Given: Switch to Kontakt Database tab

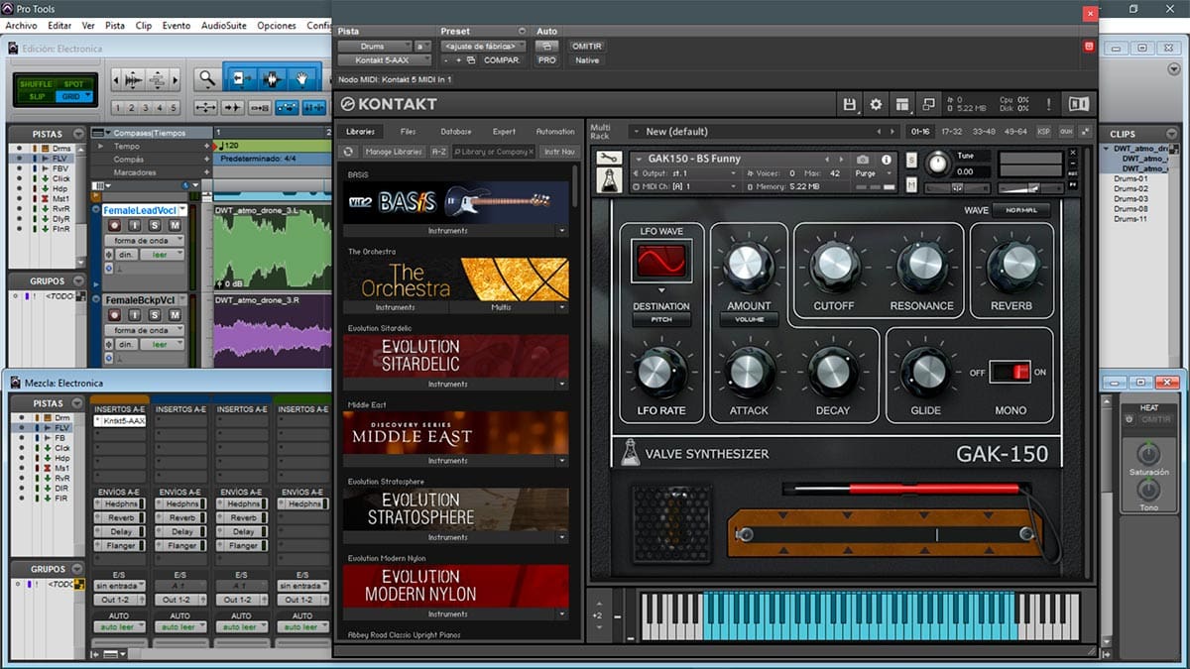Looking at the screenshot, I should tap(456, 131).
